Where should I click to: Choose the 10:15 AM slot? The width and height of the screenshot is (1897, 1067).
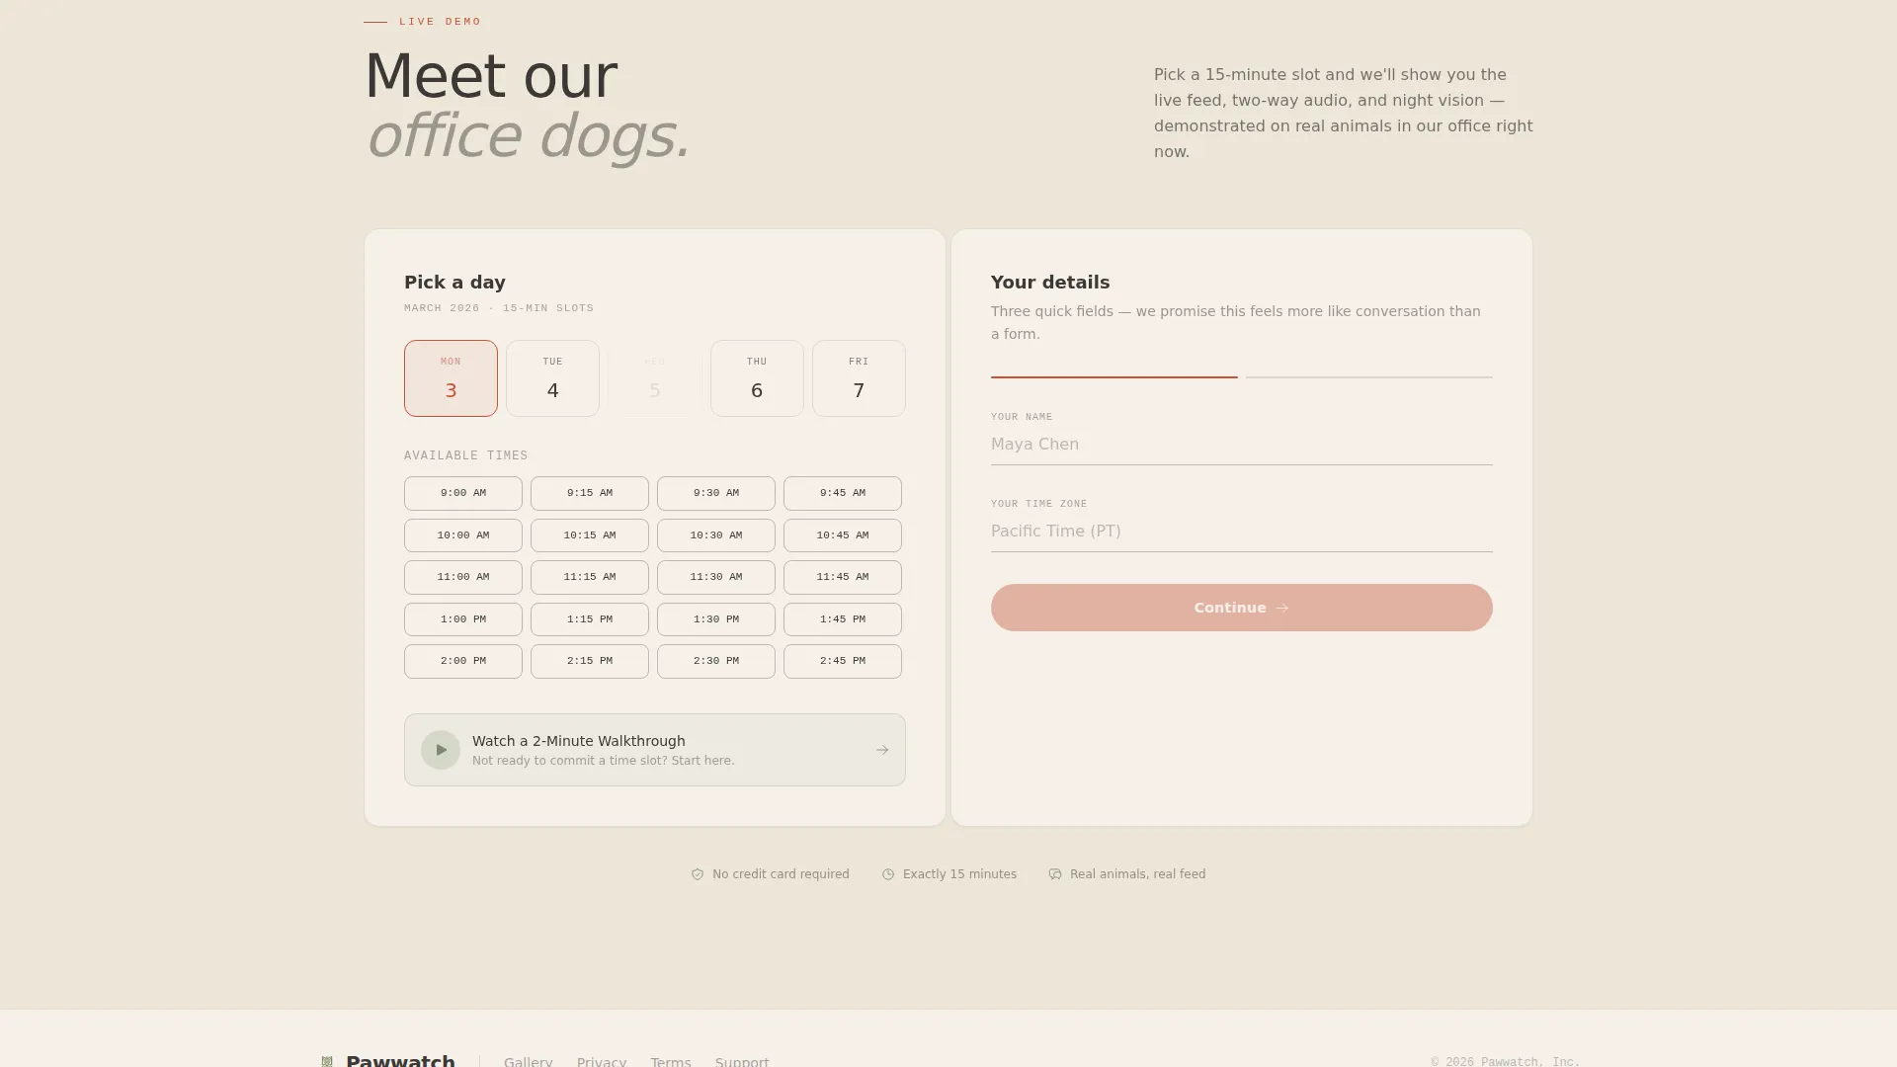[590, 535]
